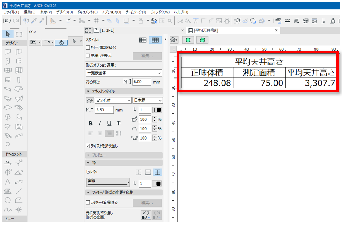
Task: Select the Circle tool
Action: 8,200
